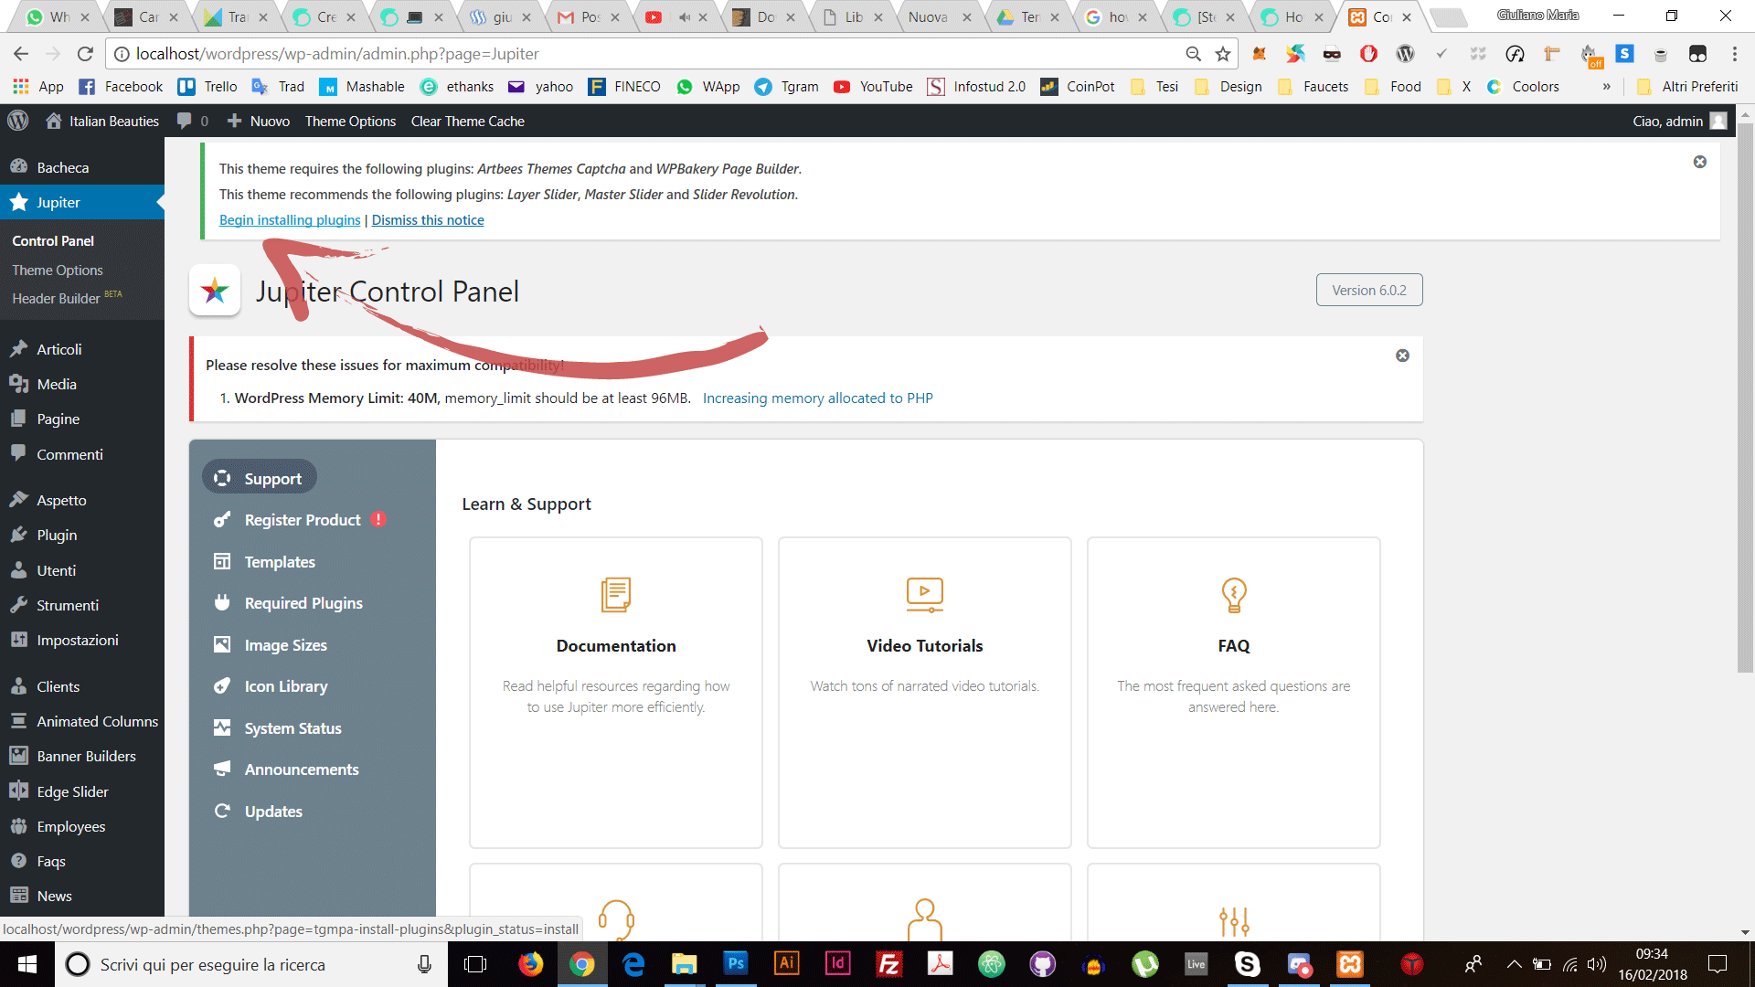Viewport: 1755px width, 987px height.
Task: Open the Altri Preferiti bookmarks folder
Action: (x=1687, y=87)
